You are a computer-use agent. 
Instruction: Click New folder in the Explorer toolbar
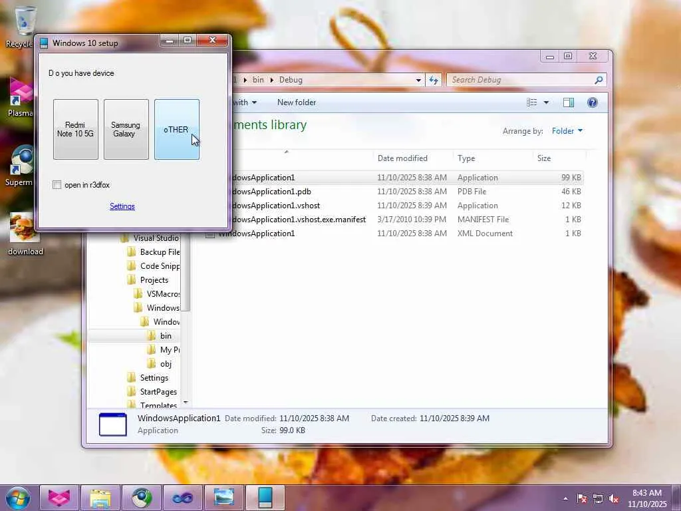point(297,102)
